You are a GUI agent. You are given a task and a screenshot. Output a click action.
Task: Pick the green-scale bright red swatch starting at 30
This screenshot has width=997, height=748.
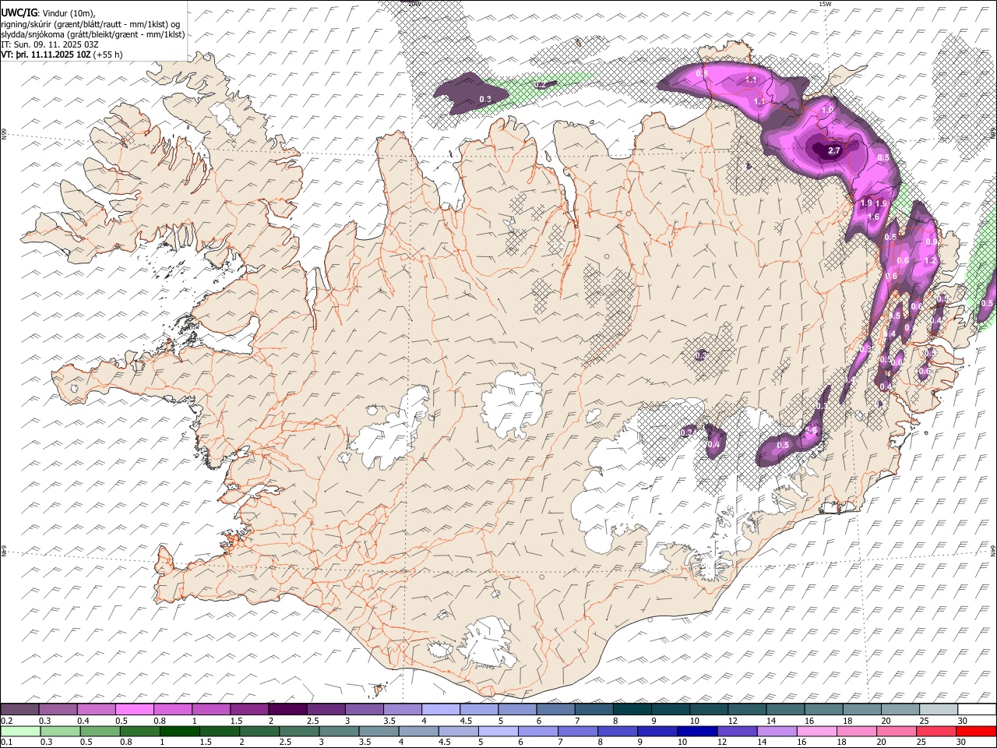[x=976, y=731]
